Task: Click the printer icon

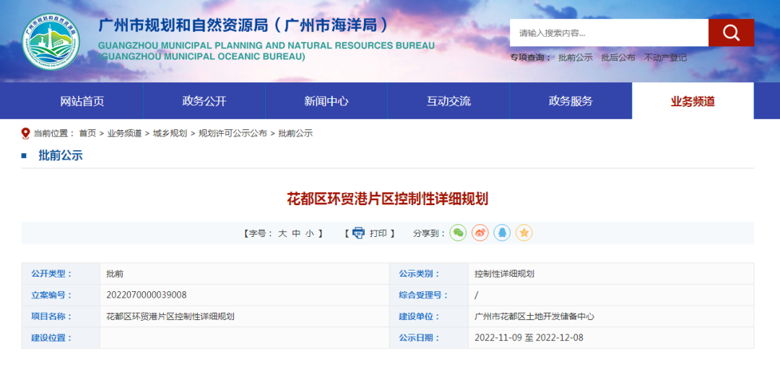Action: (358, 233)
